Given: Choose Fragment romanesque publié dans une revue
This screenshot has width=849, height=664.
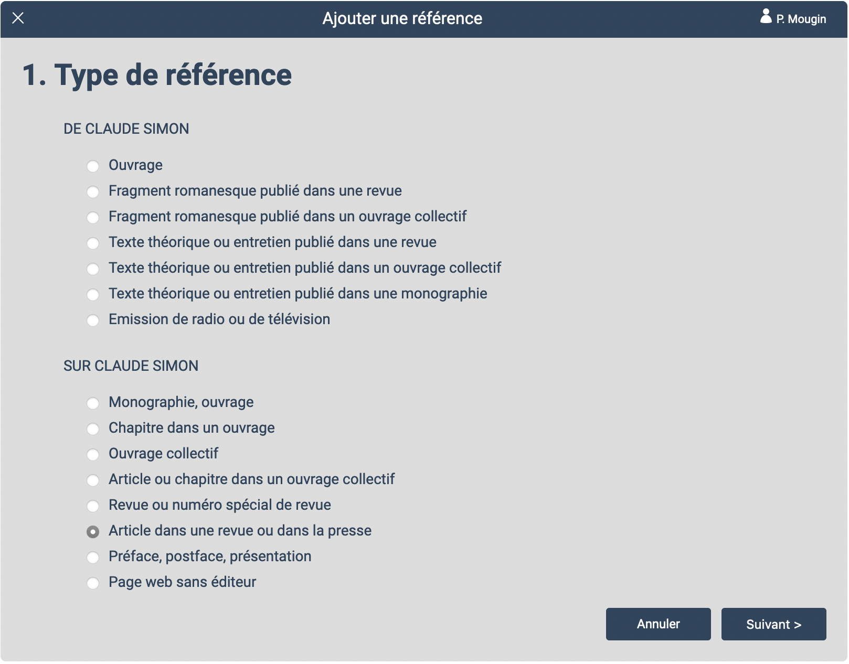Looking at the screenshot, I should [93, 192].
